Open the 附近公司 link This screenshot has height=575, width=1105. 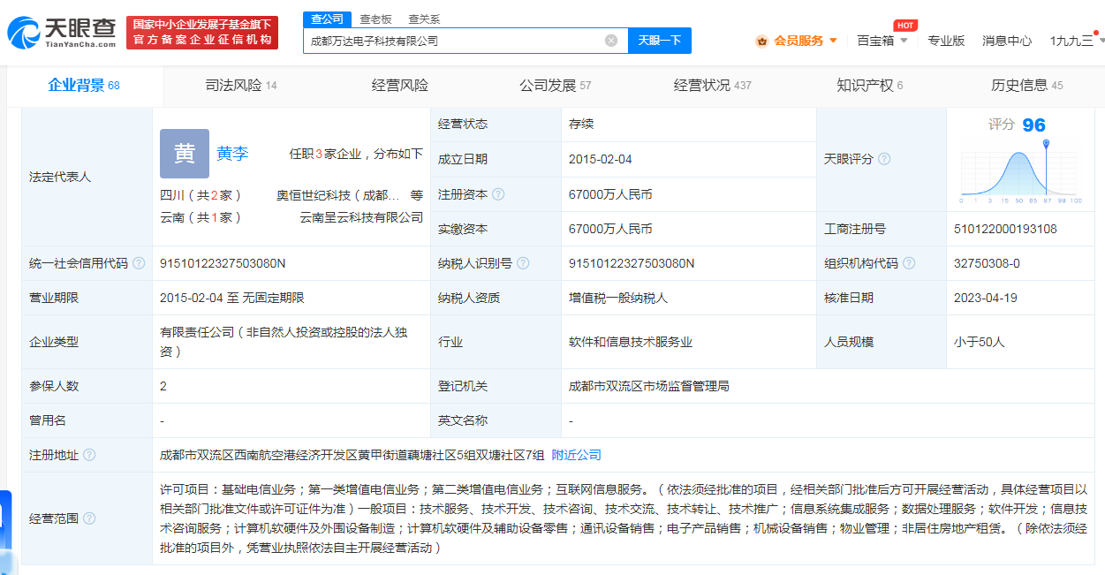(576, 455)
